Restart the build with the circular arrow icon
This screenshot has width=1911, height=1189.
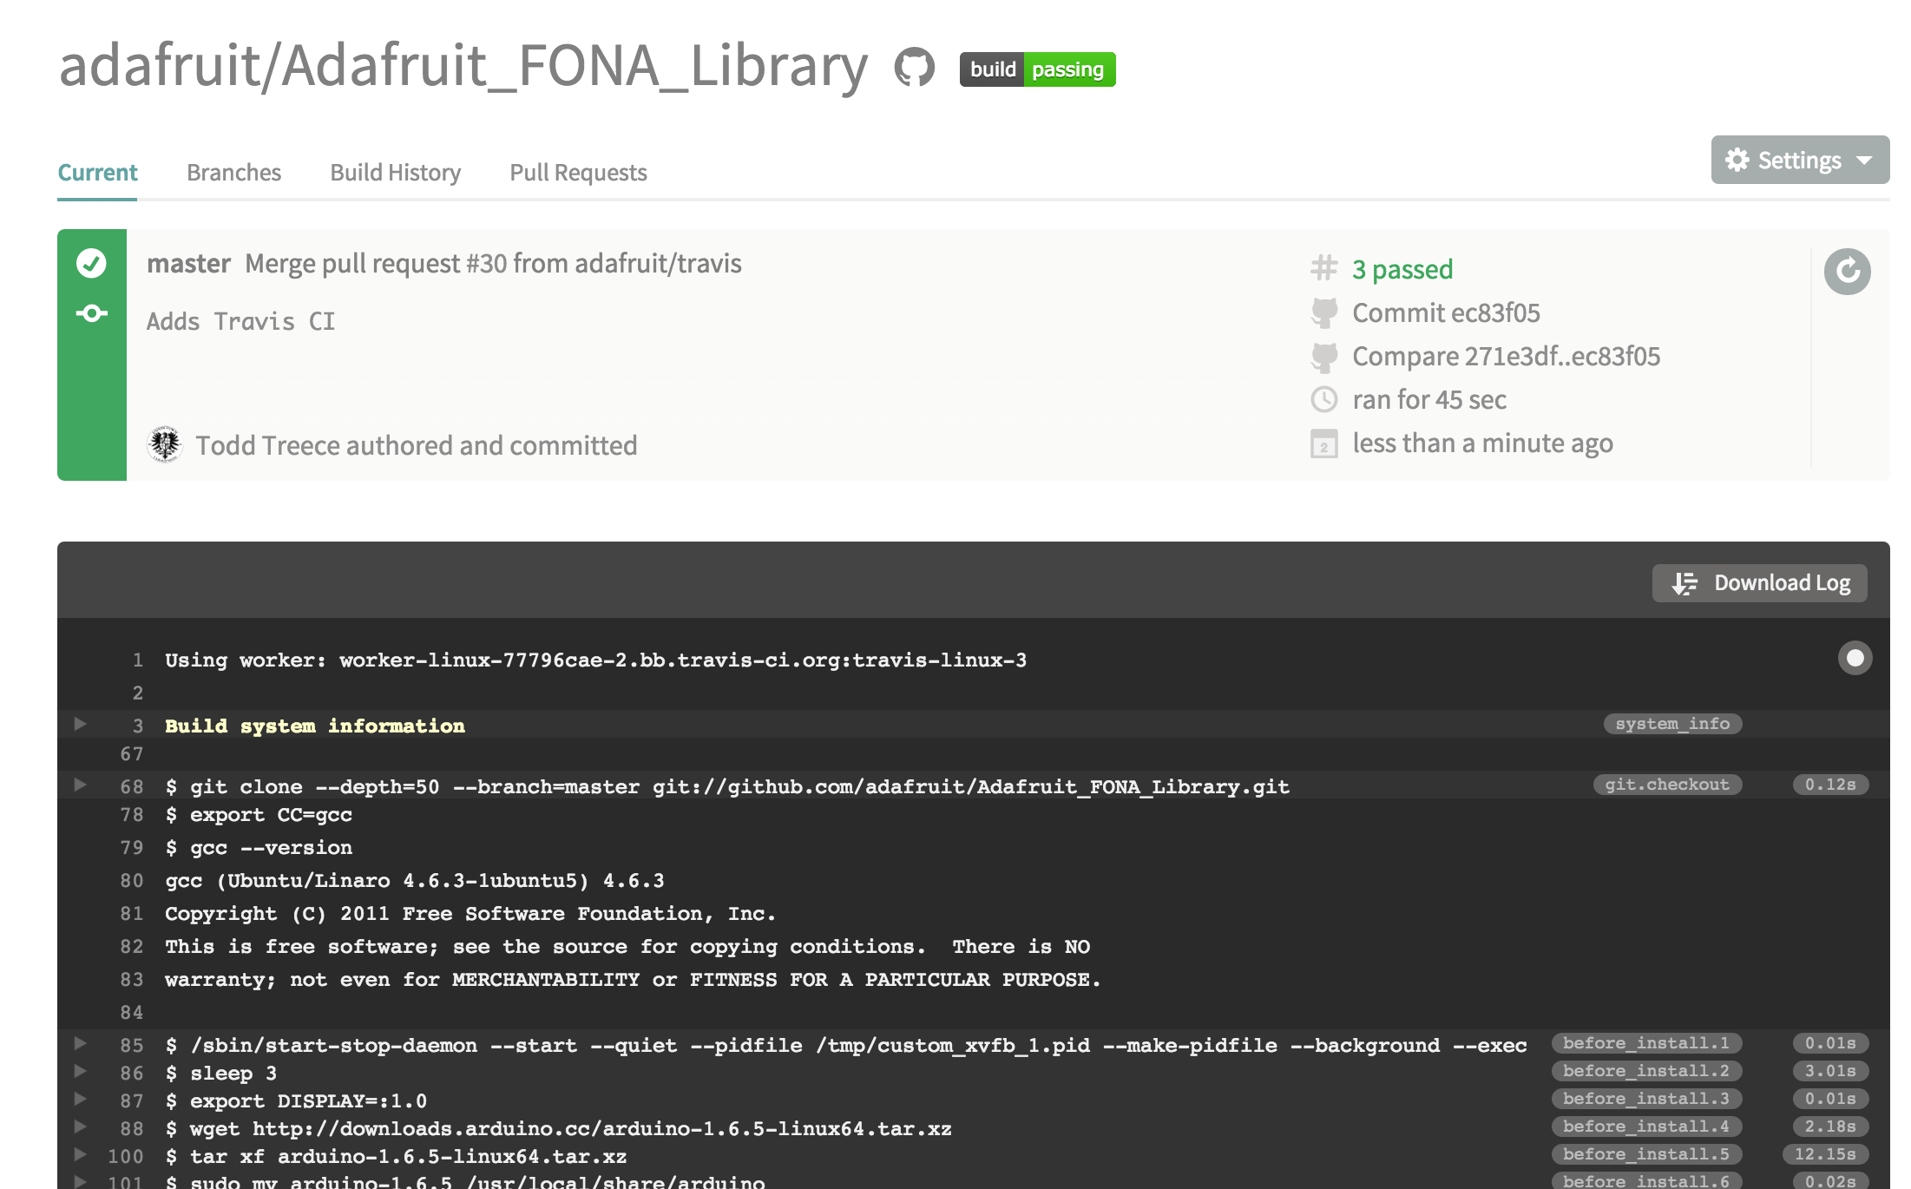1847,271
